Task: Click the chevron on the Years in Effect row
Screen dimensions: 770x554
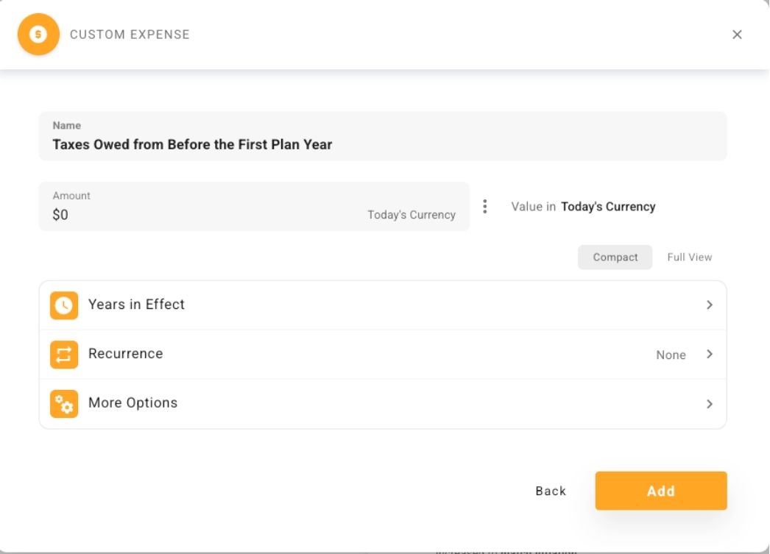Action: (709, 305)
